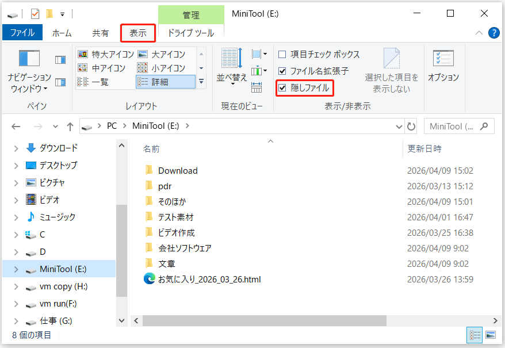Switch to large icons view in status bar
Screen dimensions: 505x348
(x=491, y=335)
